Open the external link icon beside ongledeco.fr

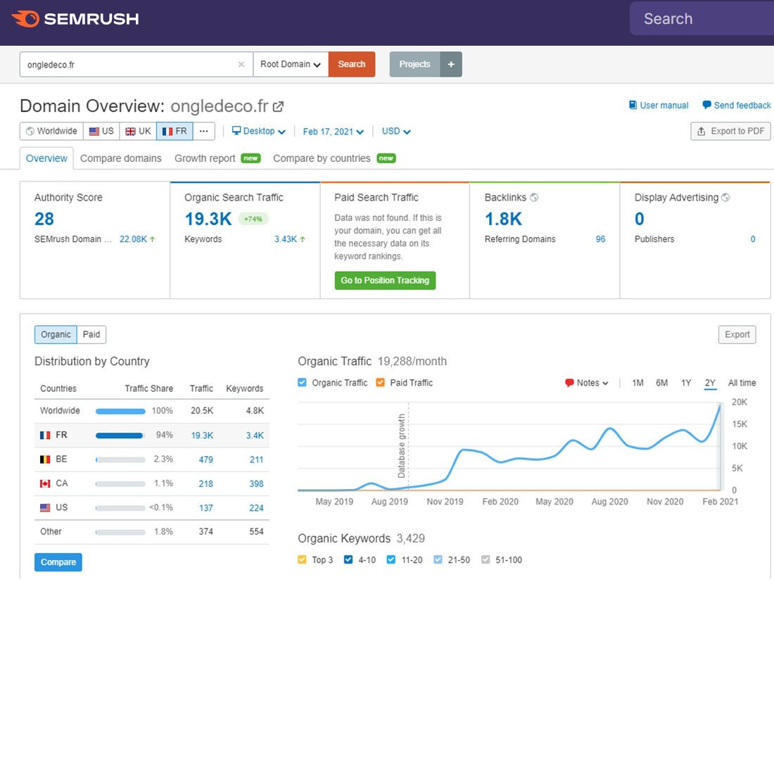[x=279, y=106]
